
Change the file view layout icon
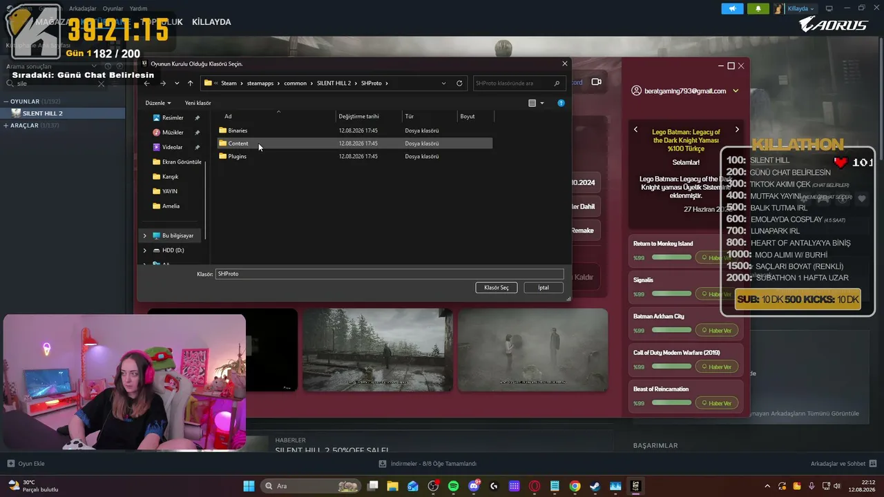click(x=532, y=103)
